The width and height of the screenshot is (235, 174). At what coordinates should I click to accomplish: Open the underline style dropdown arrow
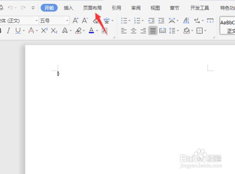24,30
